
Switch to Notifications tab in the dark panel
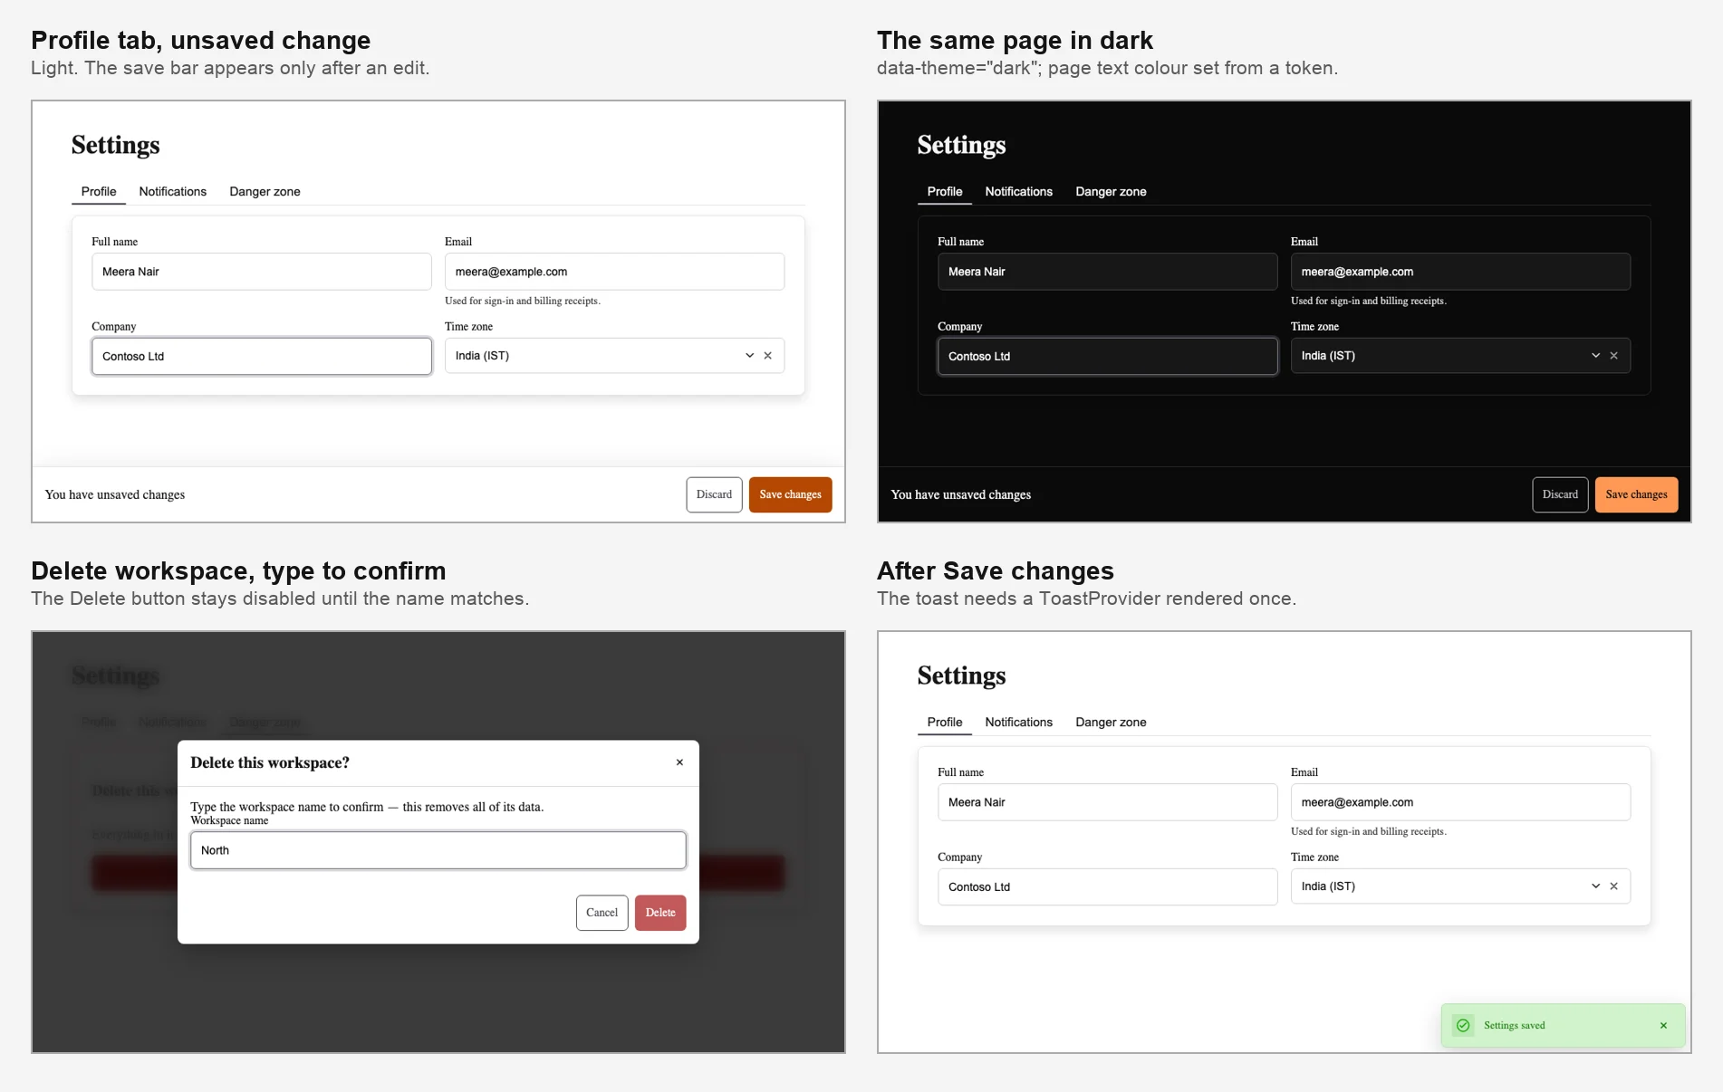coord(1019,192)
